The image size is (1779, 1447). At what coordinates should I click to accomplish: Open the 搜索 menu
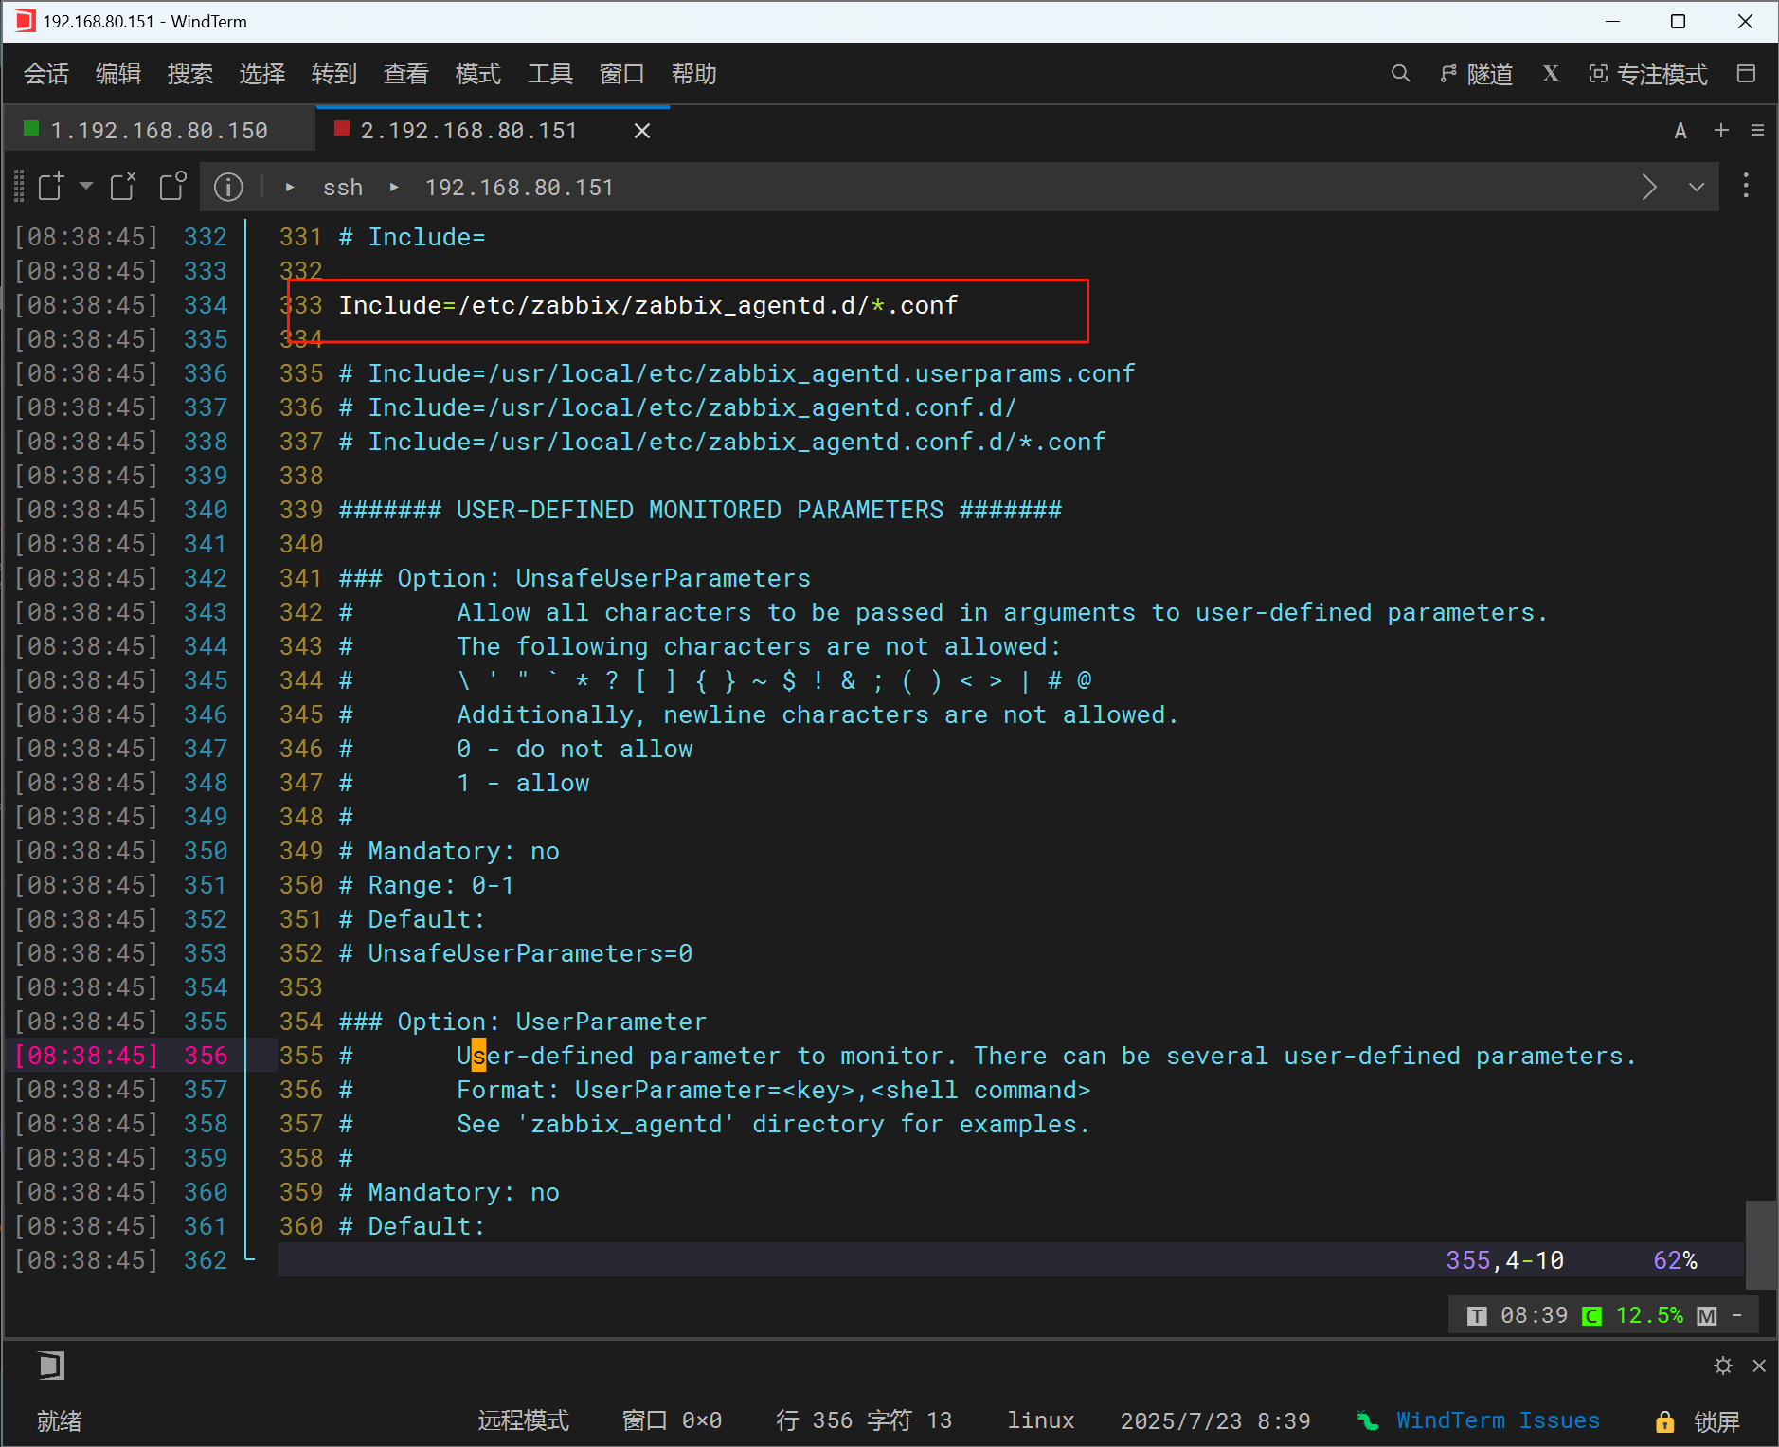tap(190, 74)
